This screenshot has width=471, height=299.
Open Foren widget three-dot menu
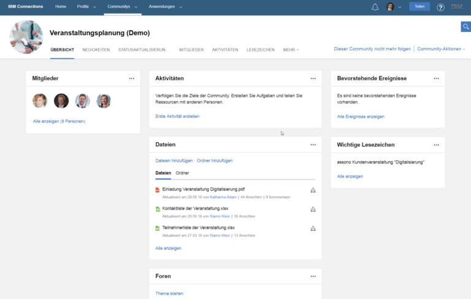point(313,276)
